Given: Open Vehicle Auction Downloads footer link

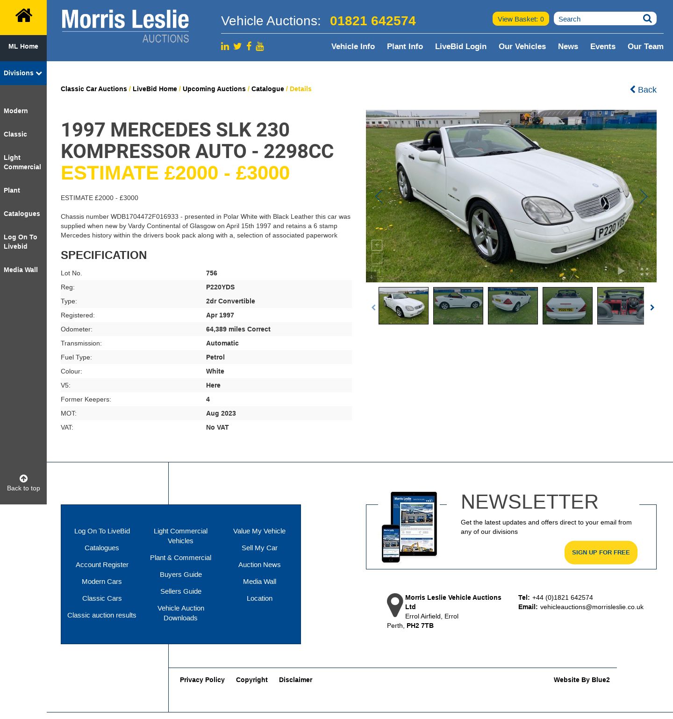Looking at the screenshot, I should (181, 613).
